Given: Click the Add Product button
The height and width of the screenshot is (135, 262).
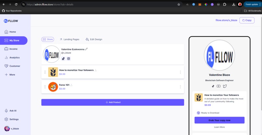Looking at the screenshot, I should click(112, 102).
